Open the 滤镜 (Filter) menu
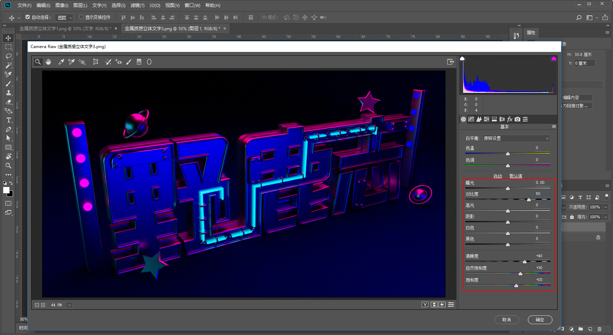Screen dimensions: 613x335 [137, 5]
